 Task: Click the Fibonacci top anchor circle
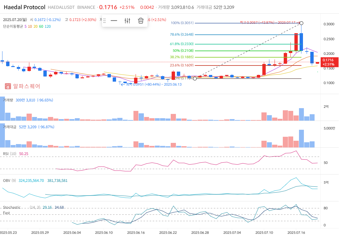pos(301,23)
